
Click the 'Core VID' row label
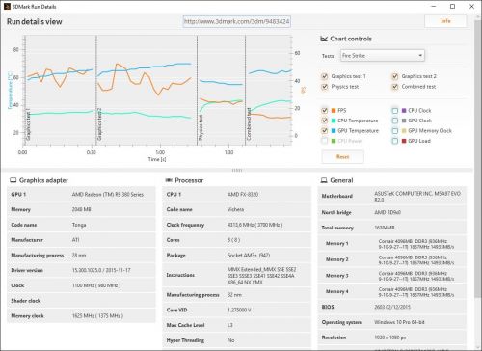point(176,310)
